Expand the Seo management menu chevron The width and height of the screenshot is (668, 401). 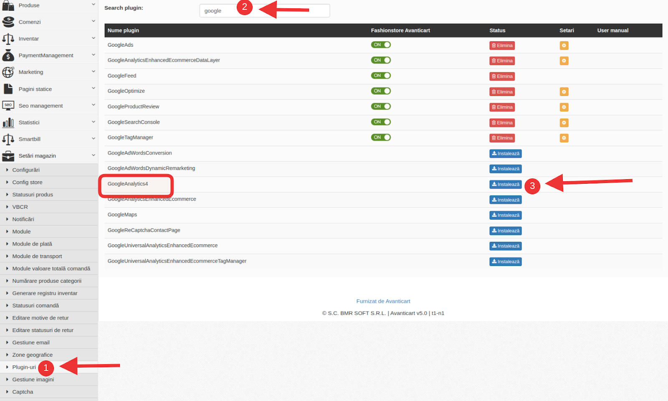[94, 105]
